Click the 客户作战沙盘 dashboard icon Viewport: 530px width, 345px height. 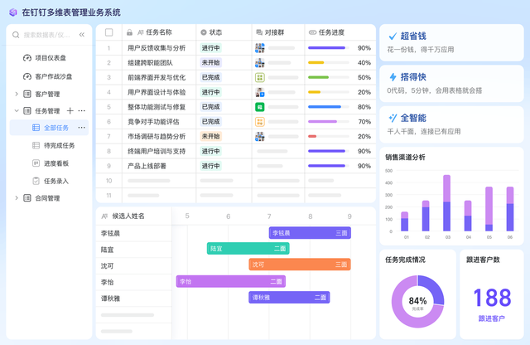click(x=27, y=76)
